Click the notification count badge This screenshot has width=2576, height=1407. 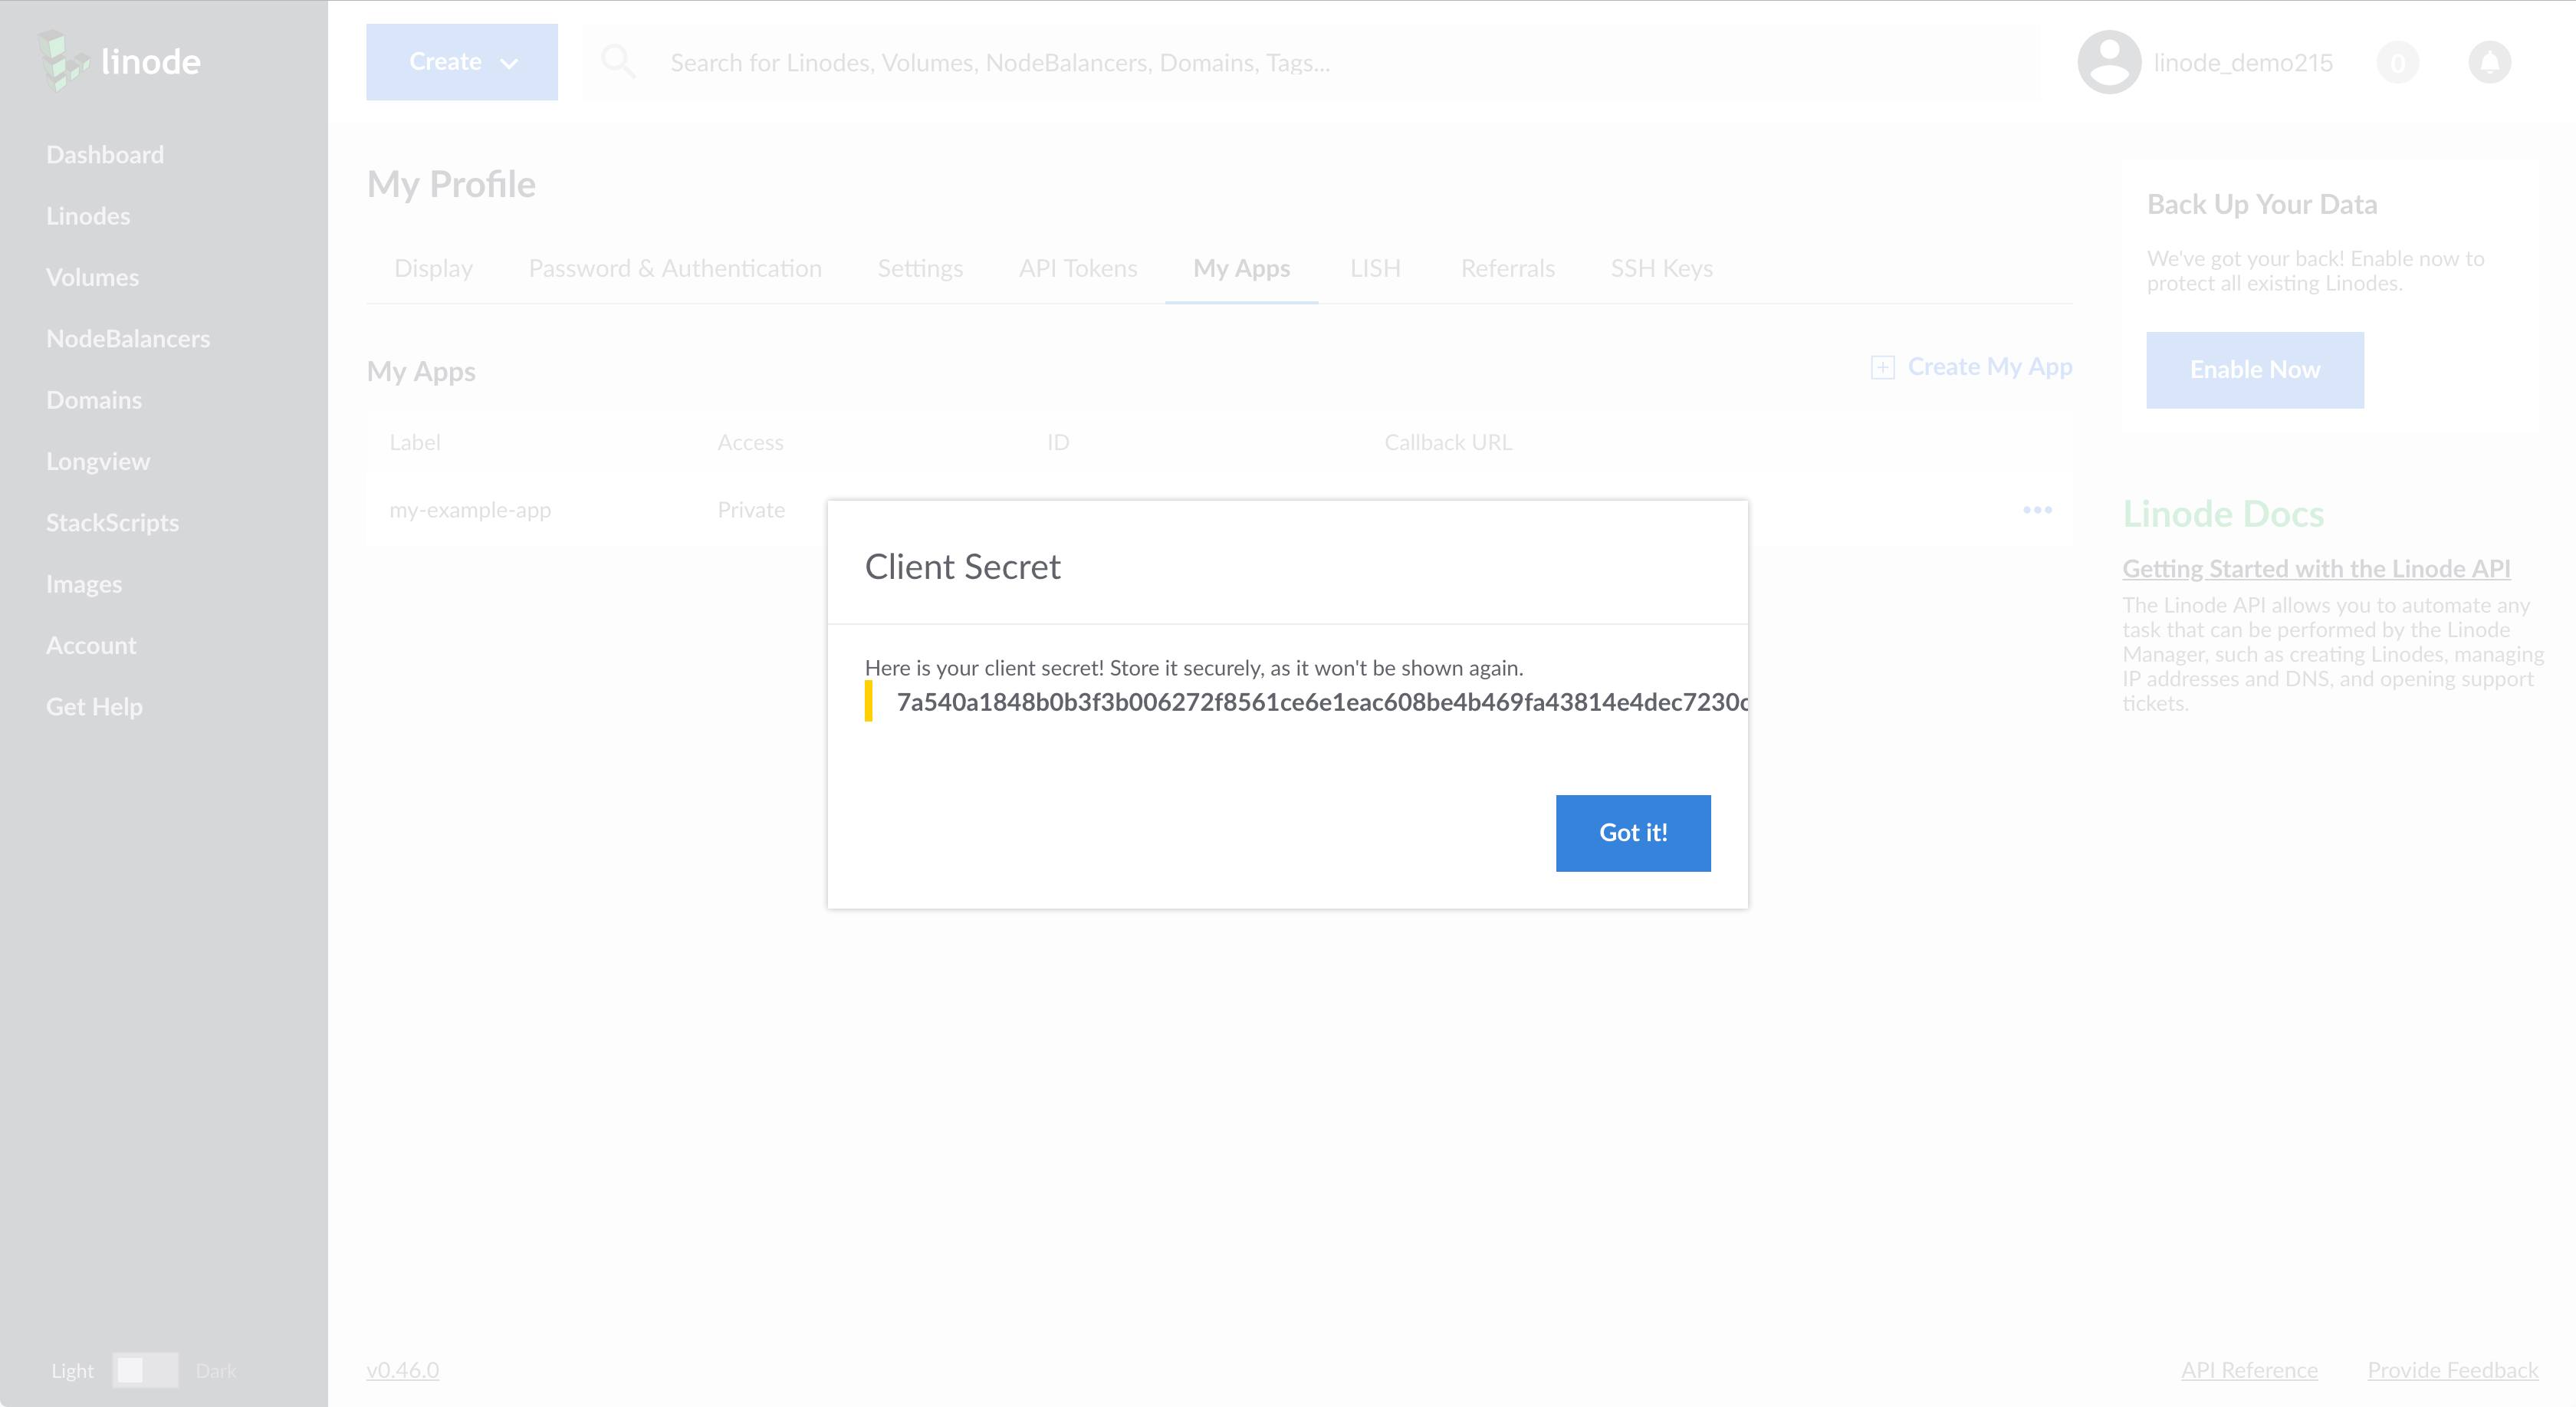point(2398,62)
